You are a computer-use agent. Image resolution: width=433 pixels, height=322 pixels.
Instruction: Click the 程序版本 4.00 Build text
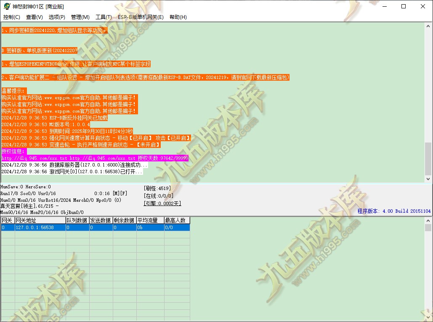[x=394, y=211]
